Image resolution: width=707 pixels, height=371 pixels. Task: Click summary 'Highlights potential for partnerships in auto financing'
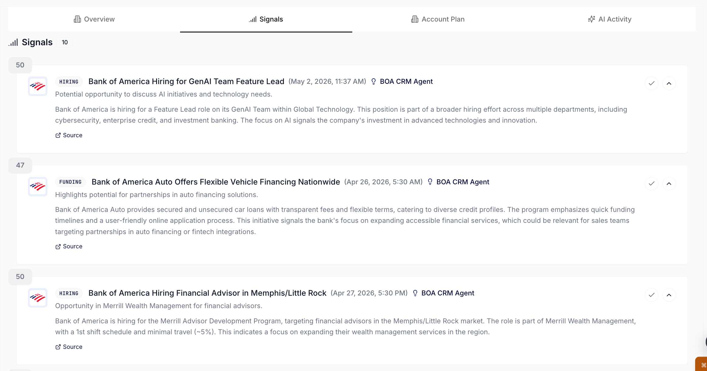click(157, 195)
